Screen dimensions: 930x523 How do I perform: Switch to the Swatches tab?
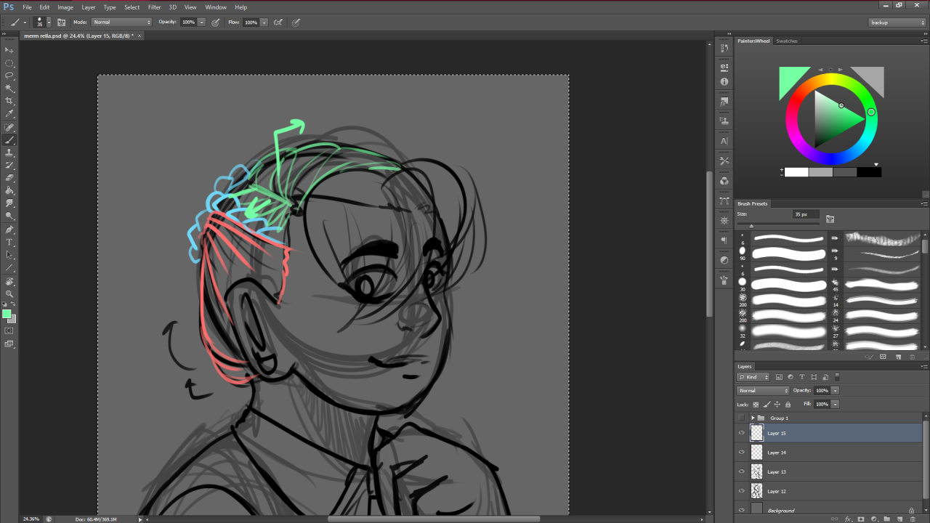(x=786, y=41)
